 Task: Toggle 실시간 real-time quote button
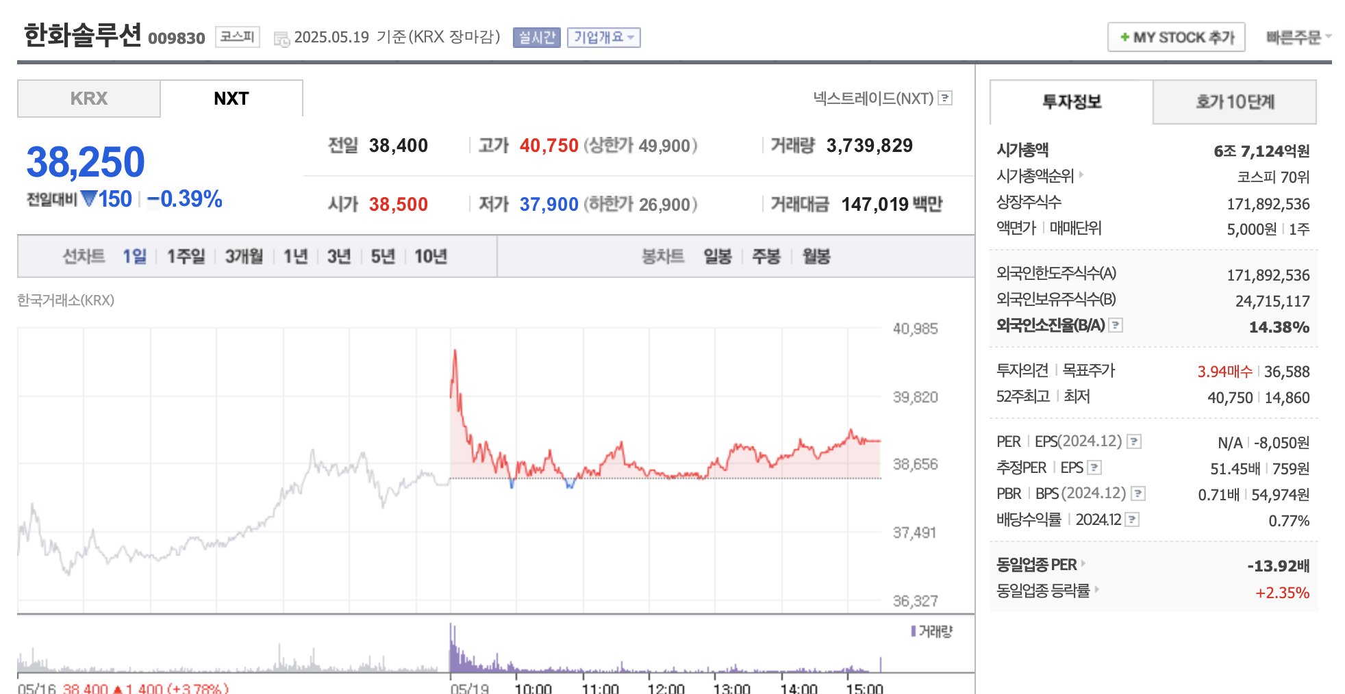[537, 37]
